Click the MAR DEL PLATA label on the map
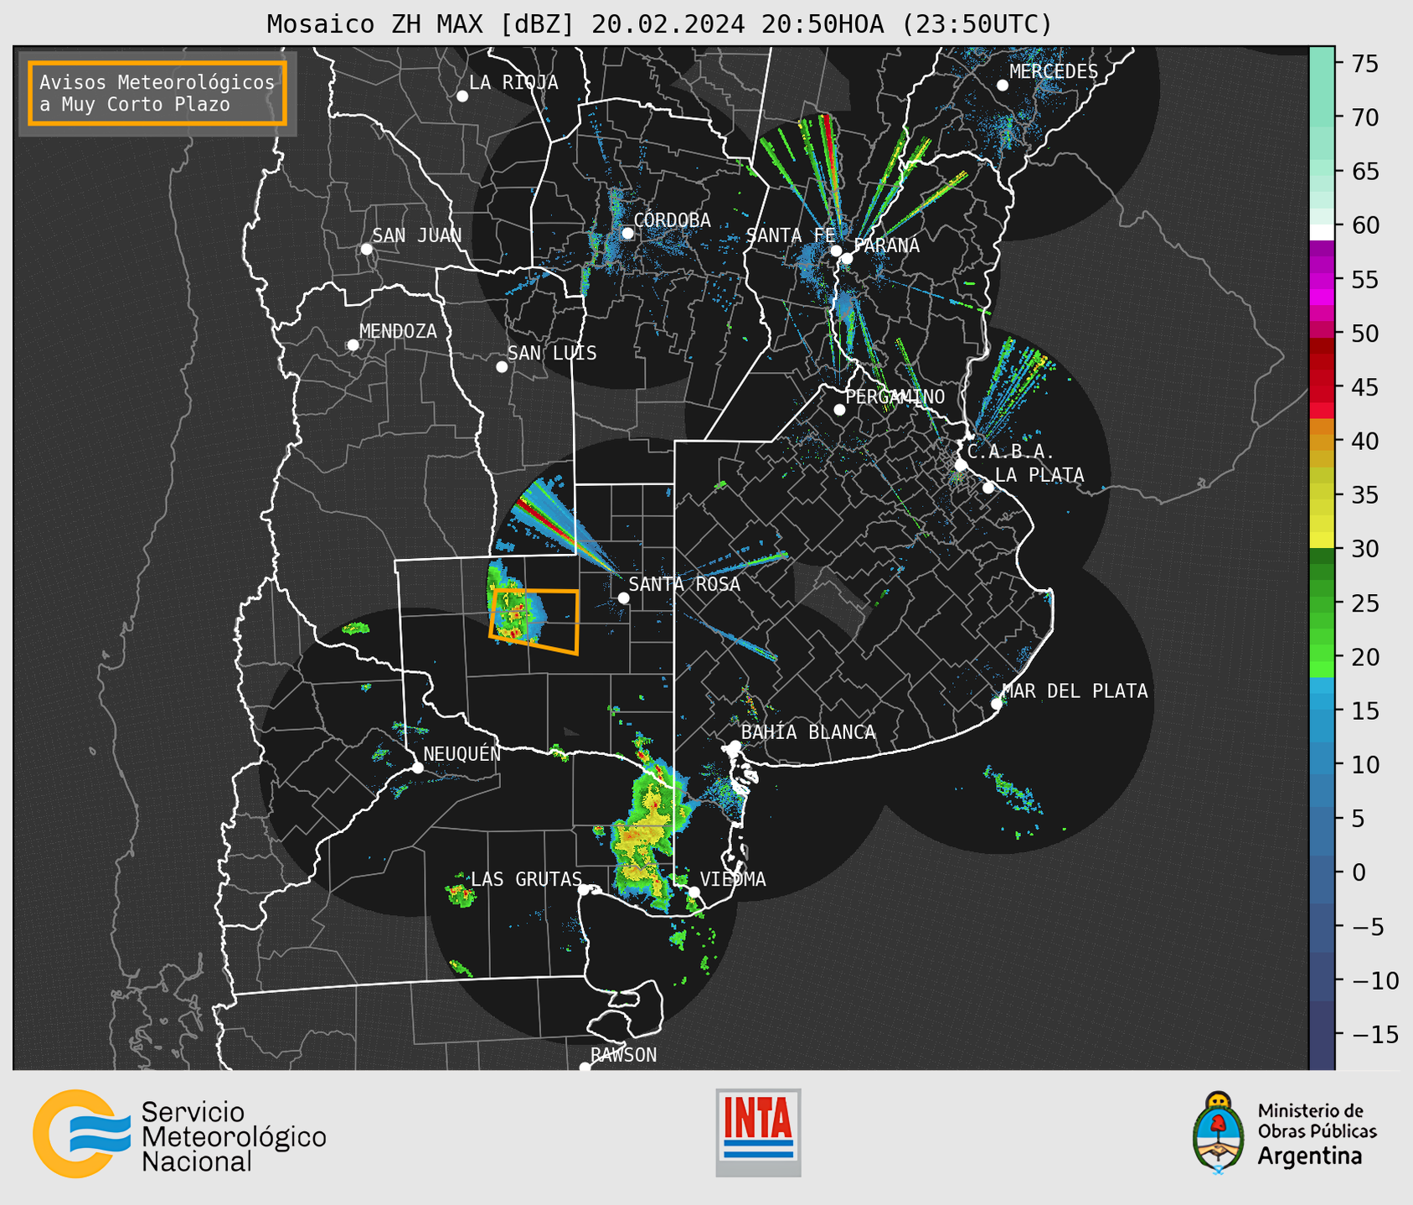 (x=1075, y=691)
